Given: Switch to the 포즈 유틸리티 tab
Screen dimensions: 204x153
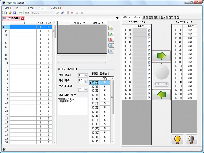Looking at the screenshot, I should (x=151, y=17).
